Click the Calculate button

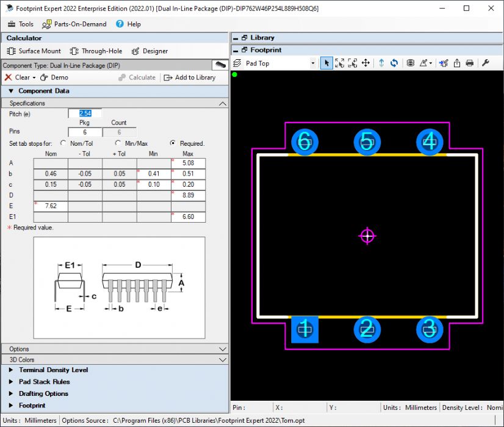pyautogui.click(x=137, y=77)
